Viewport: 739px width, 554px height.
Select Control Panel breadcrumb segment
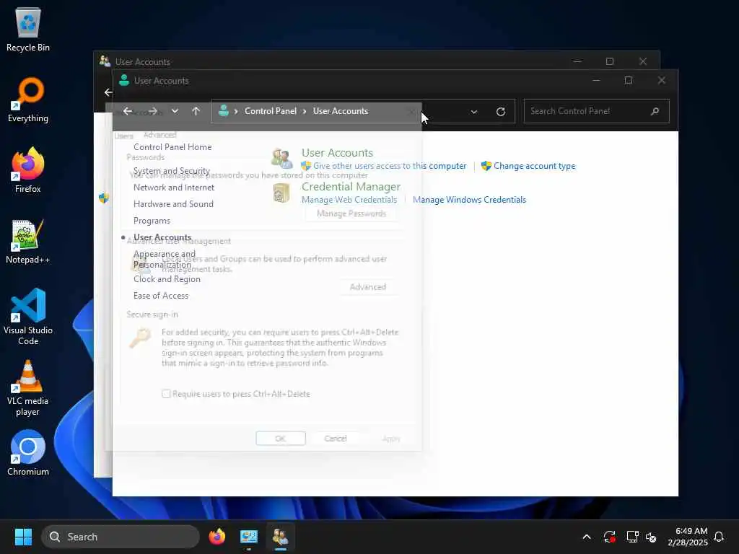click(x=271, y=111)
